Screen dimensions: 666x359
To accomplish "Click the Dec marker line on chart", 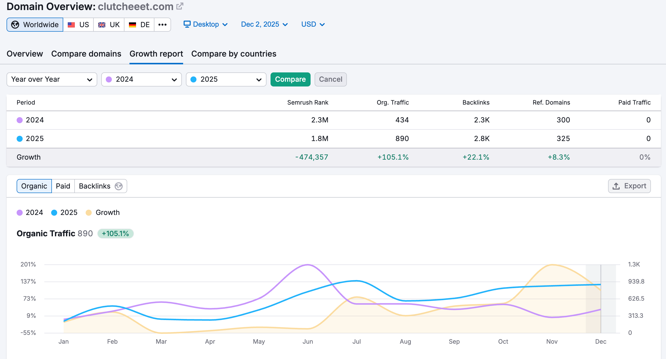I will pos(601,299).
